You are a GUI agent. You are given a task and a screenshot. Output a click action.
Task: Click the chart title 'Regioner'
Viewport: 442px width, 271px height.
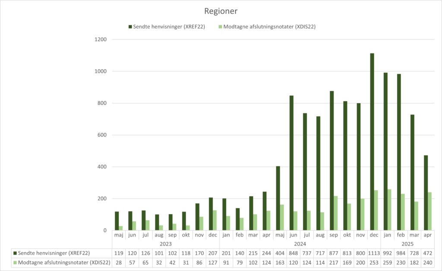point(221,11)
